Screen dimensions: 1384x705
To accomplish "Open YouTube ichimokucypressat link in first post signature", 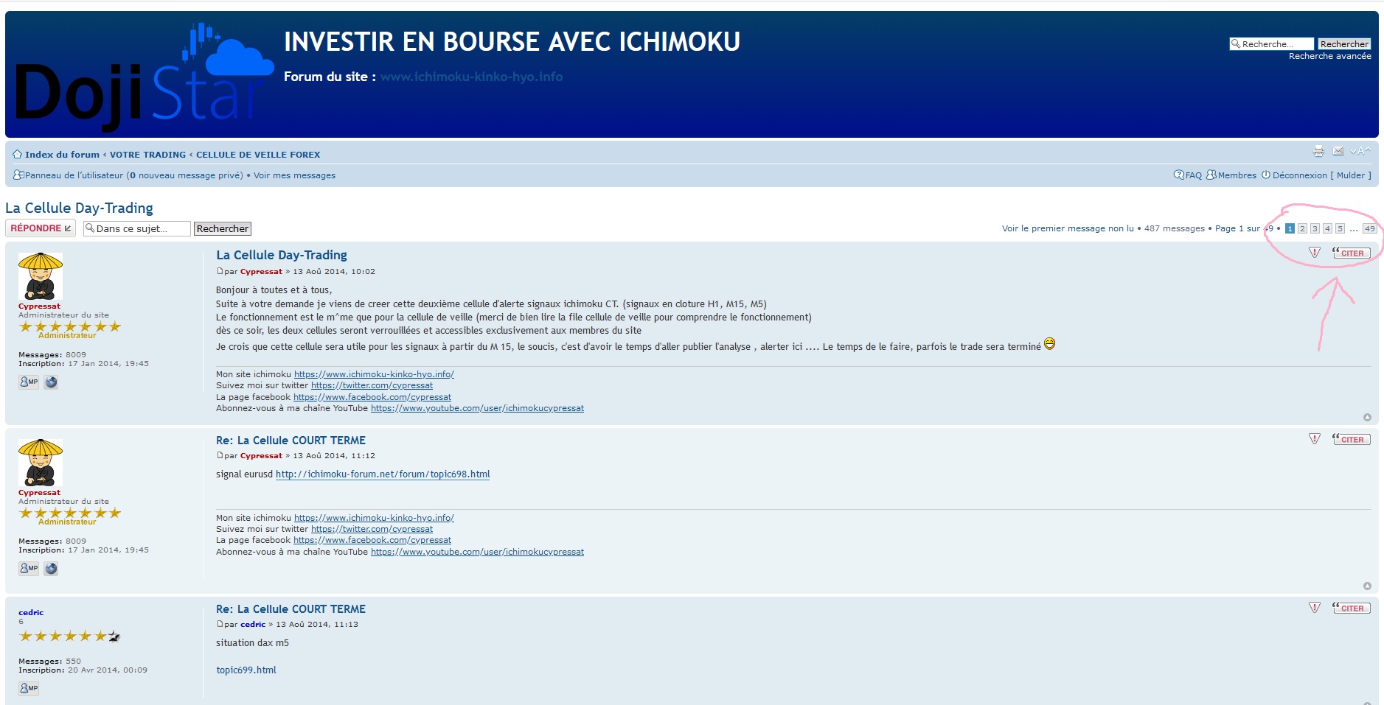I will tap(477, 408).
